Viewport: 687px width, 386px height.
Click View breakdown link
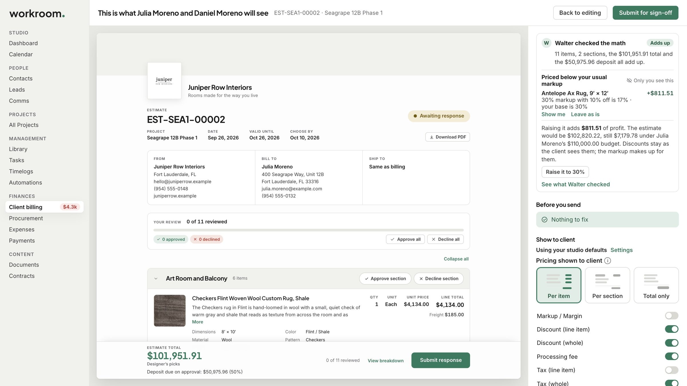[x=386, y=361]
